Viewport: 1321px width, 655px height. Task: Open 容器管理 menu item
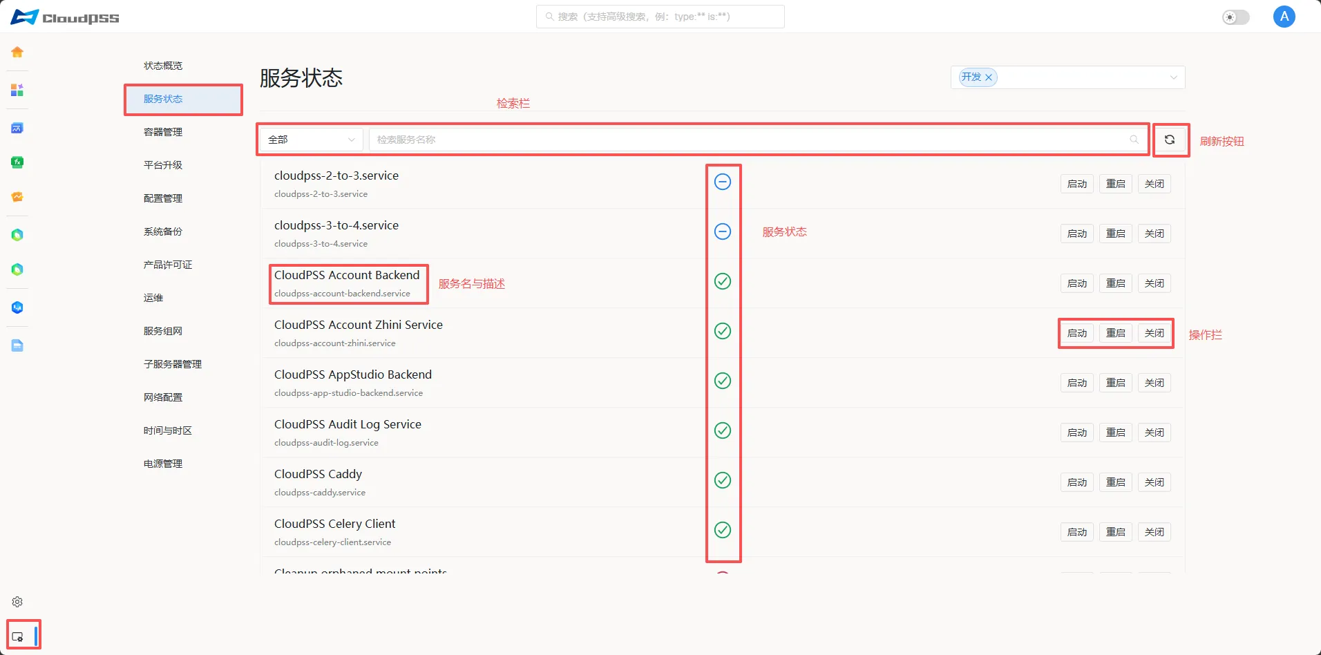click(x=163, y=132)
